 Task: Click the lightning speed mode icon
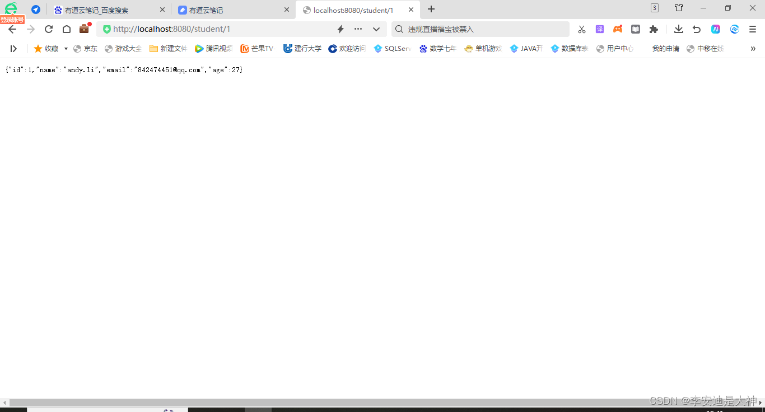tap(340, 29)
